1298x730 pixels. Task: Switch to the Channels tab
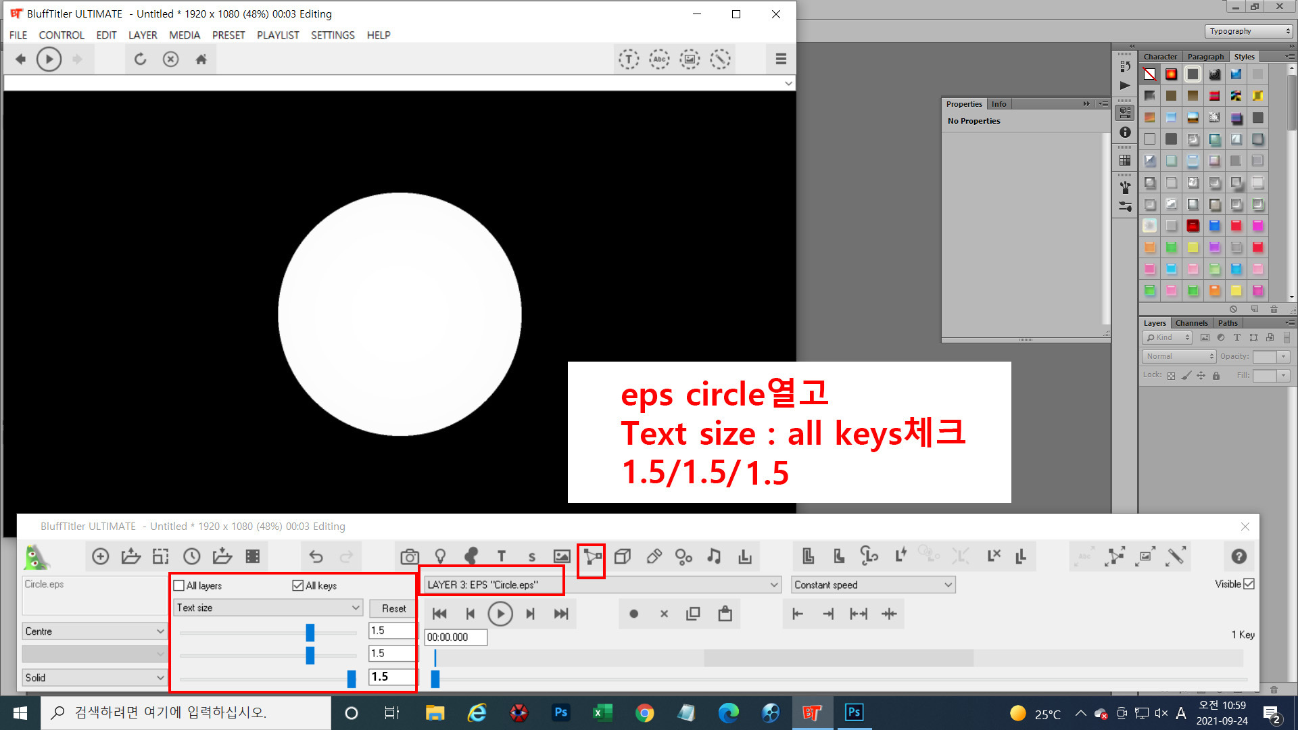pyautogui.click(x=1191, y=323)
